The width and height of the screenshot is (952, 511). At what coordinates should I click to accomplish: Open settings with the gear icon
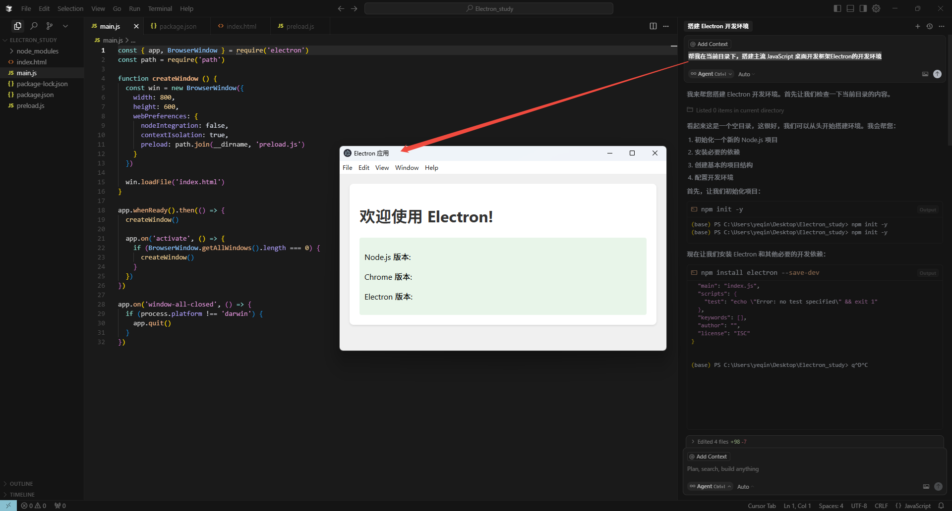(876, 8)
